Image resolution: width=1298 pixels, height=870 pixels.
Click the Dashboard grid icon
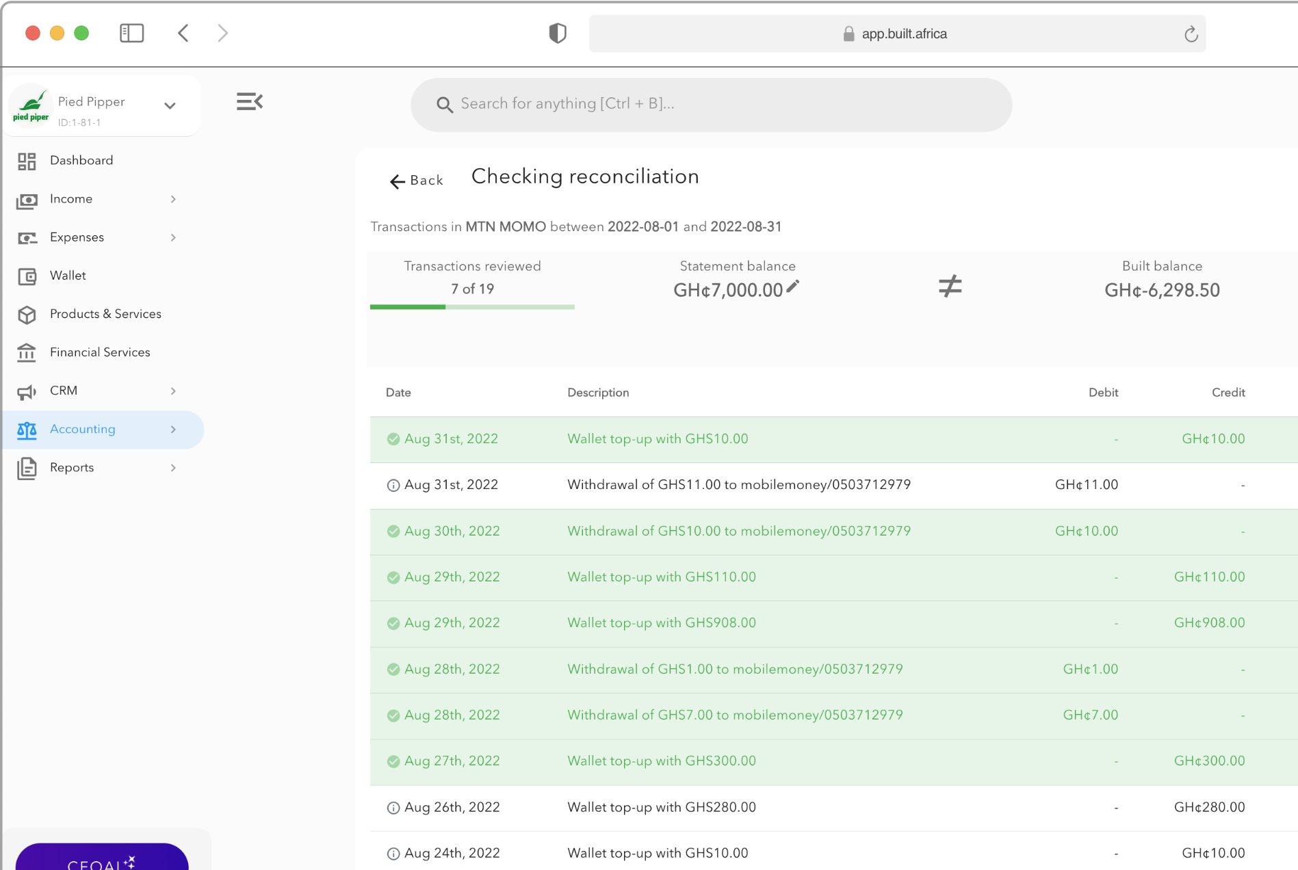click(x=27, y=161)
